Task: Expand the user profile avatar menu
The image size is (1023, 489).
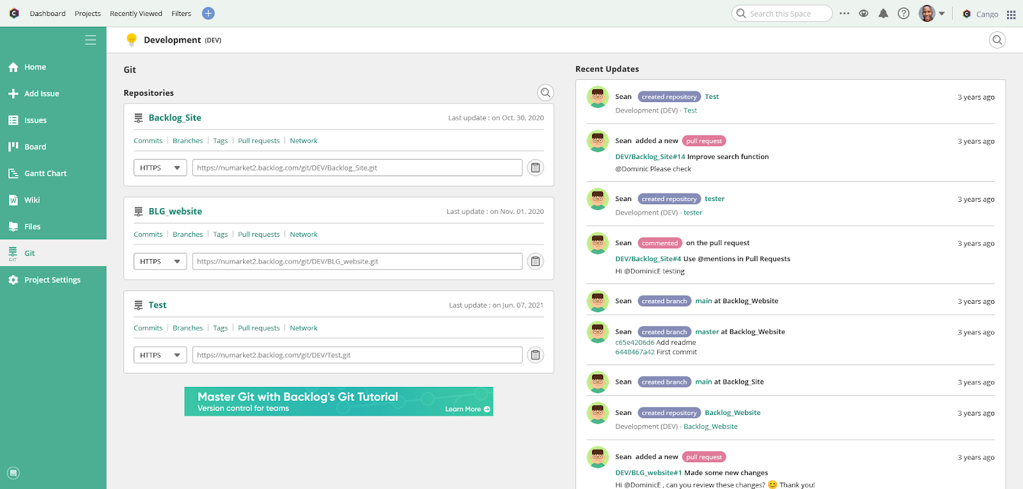Action: 931,13
